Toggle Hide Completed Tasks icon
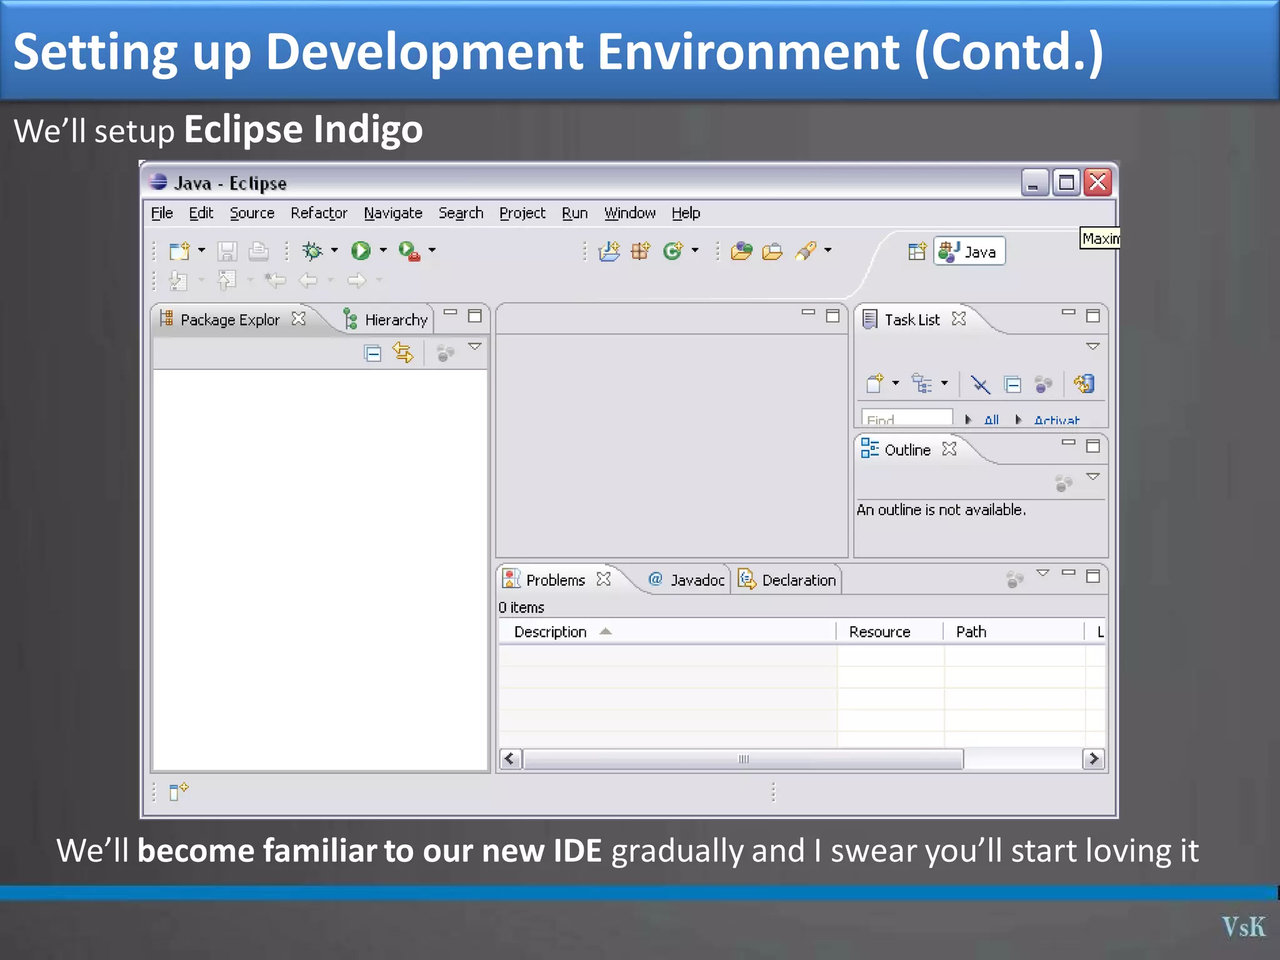Screen dimensions: 1280x960 coord(980,384)
